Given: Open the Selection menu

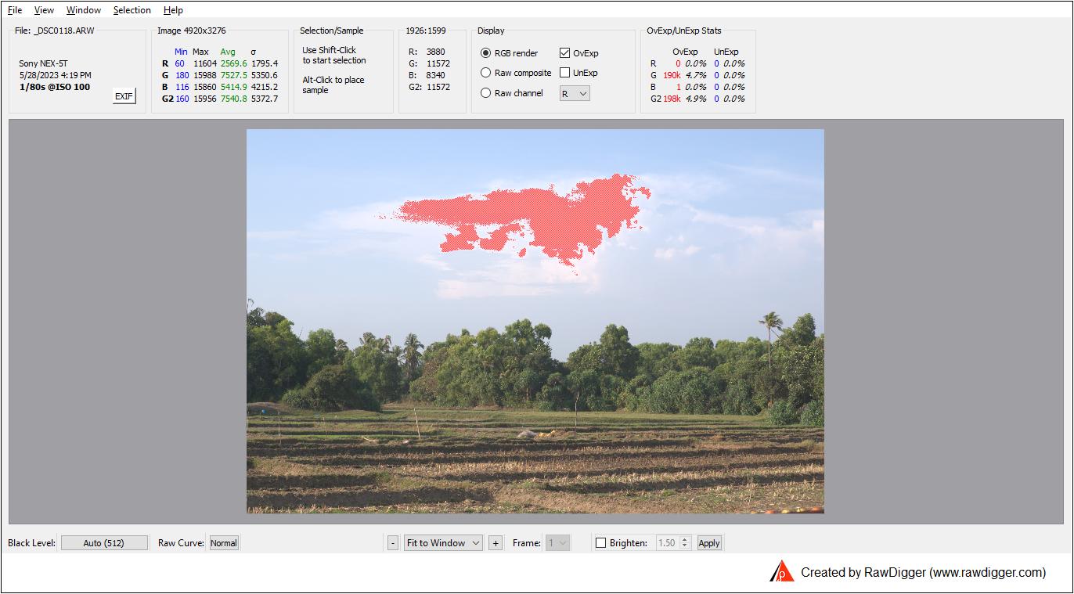Looking at the screenshot, I should 132,10.
